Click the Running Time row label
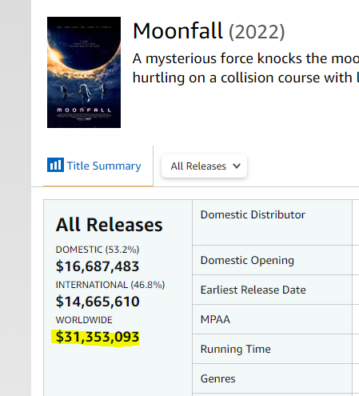The width and height of the screenshot is (359, 396). click(235, 349)
